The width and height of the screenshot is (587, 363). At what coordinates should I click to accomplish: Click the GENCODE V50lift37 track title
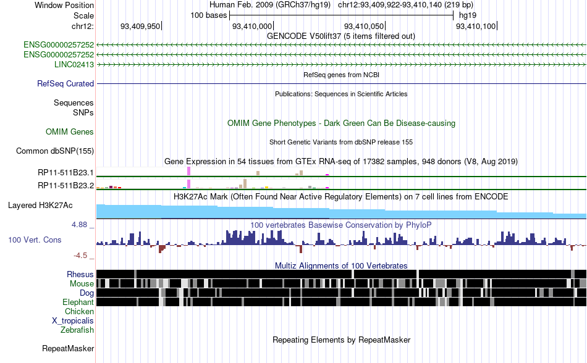341,36
